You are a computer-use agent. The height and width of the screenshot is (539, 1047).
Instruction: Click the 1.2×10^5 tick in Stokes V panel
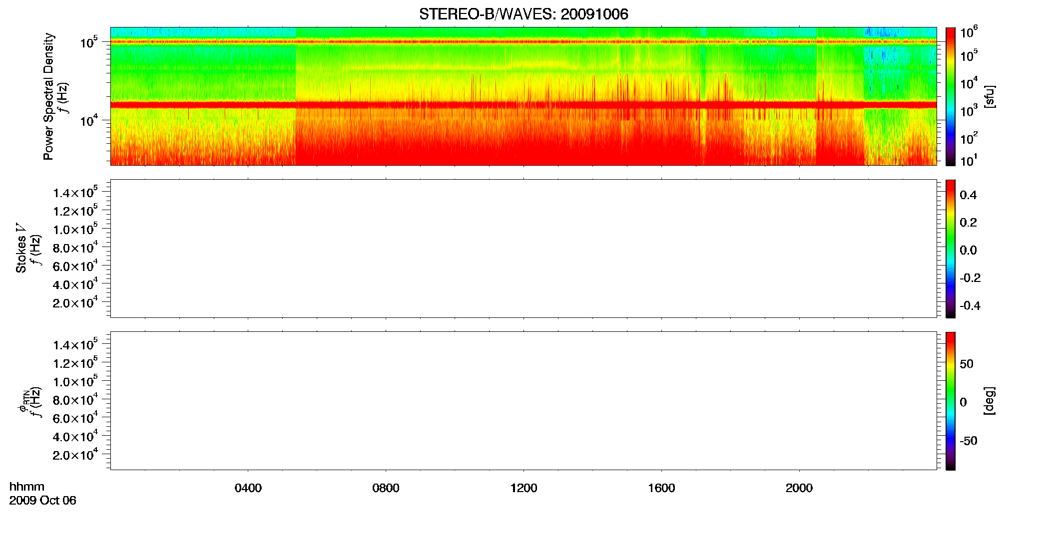click(75, 211)
